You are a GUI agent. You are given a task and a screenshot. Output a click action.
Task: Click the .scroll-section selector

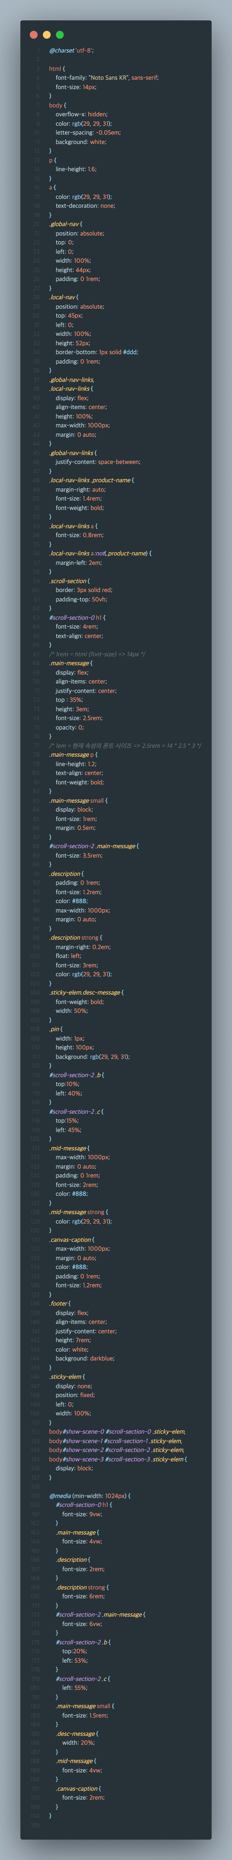click(x=69, y=581)
